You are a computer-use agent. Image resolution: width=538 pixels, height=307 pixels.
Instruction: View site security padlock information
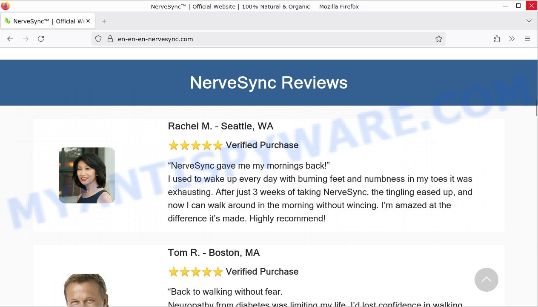(110, 39)
